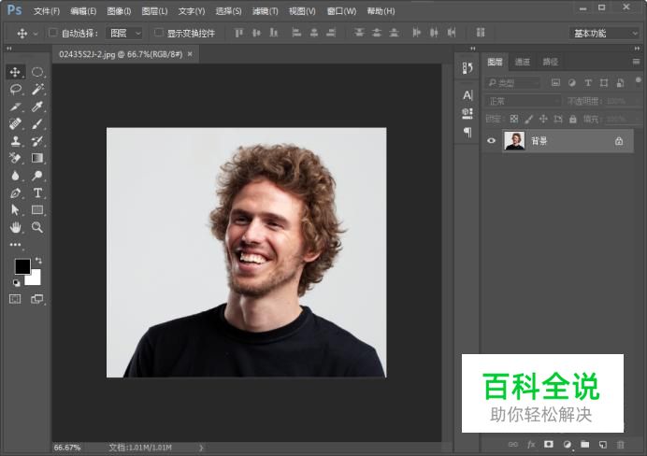Select the Dodge tool
The height and width of the screenshot is (456, 647).
[37, 176]
